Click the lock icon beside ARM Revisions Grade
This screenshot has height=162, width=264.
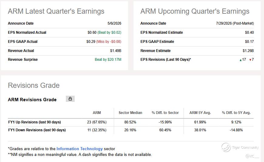(x=70, y=99)
